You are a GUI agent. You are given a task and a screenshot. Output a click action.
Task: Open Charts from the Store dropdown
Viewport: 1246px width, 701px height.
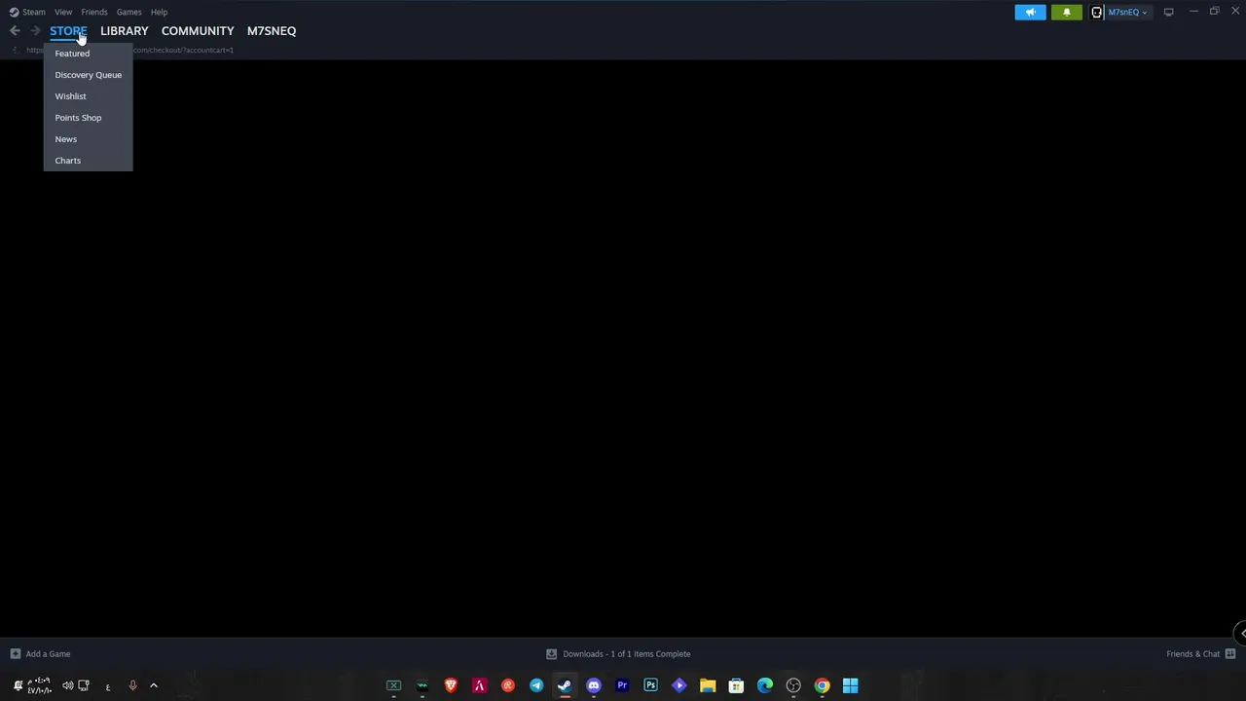pyautogui.click(x=88, y=161)
